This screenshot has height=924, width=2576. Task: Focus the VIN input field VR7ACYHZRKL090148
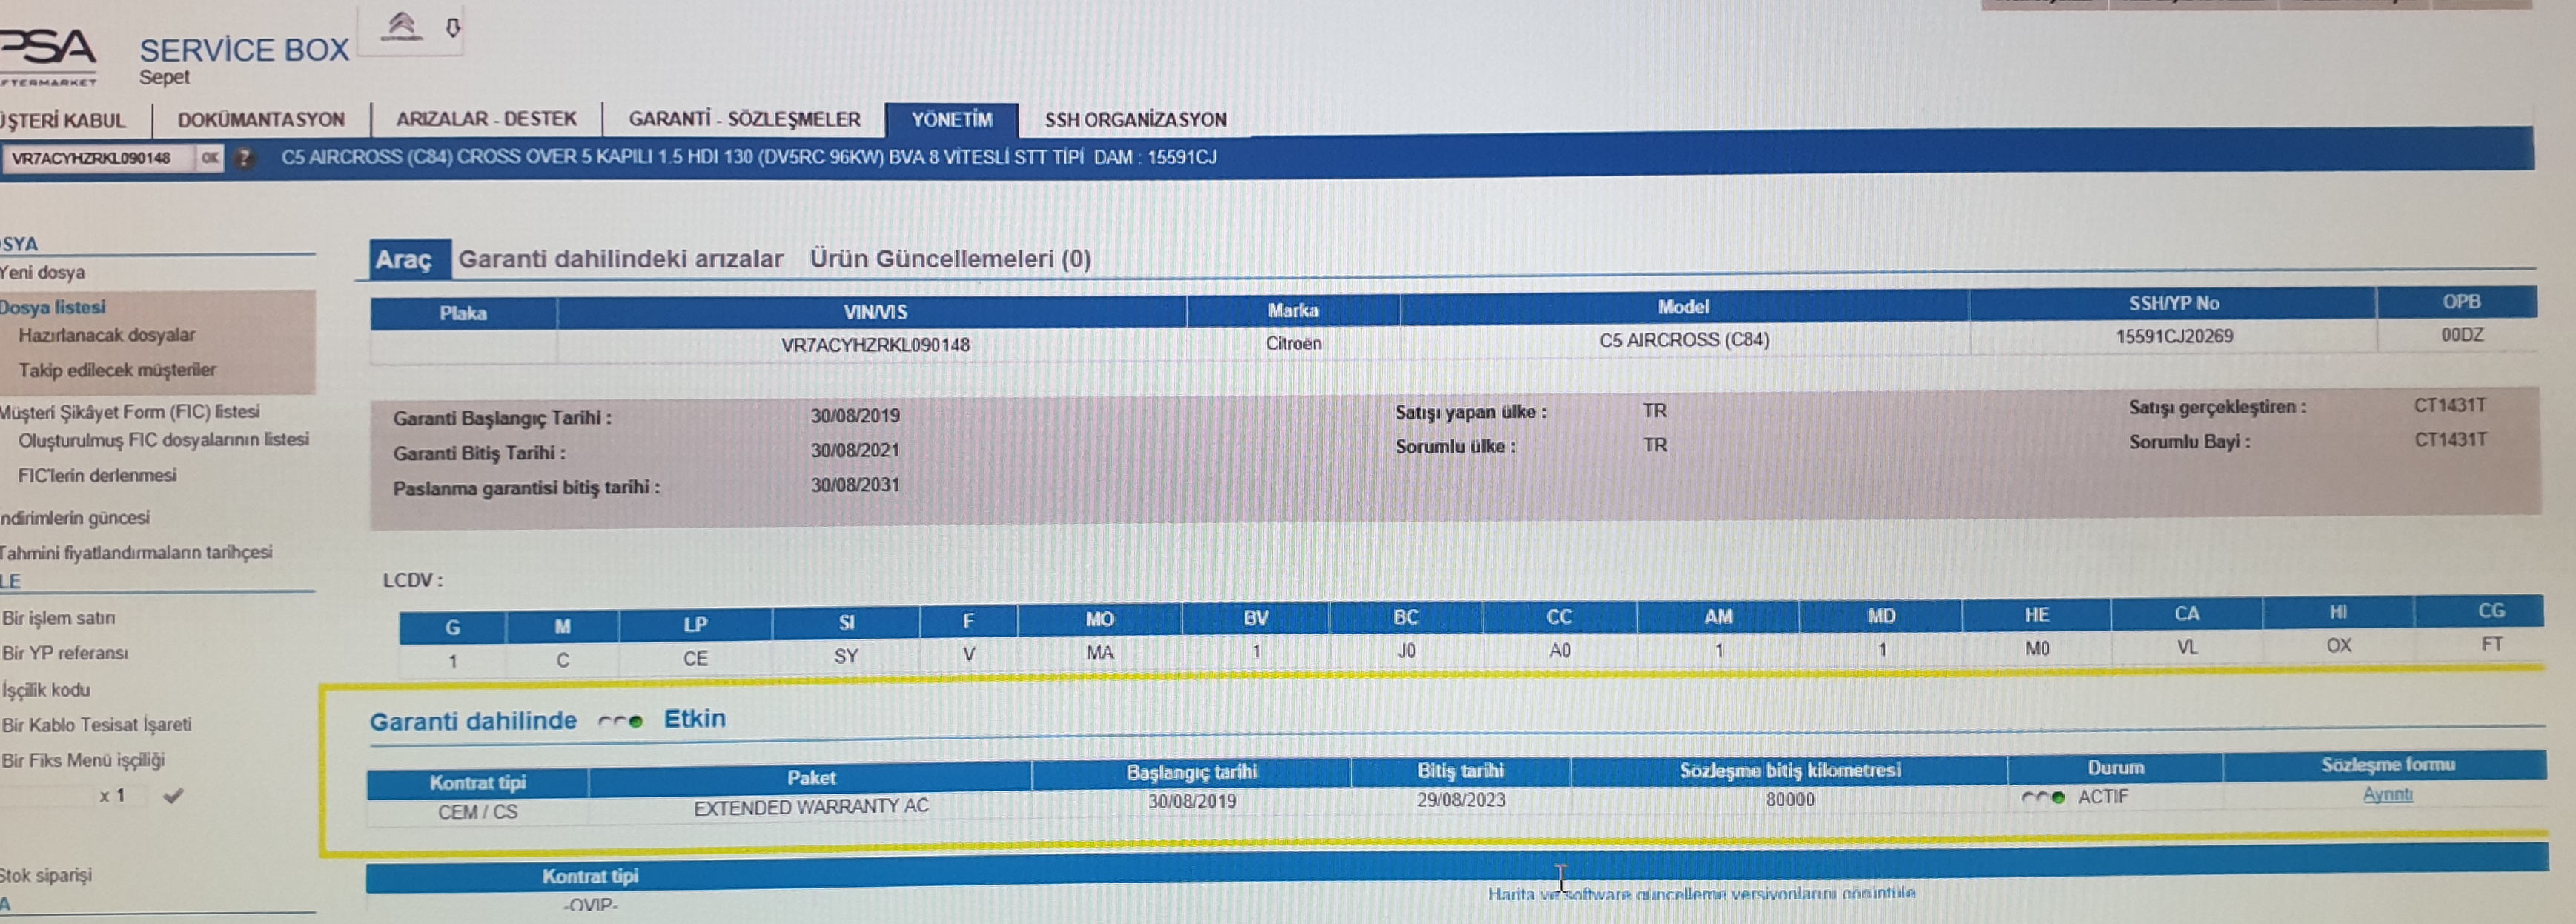point(98,158)
